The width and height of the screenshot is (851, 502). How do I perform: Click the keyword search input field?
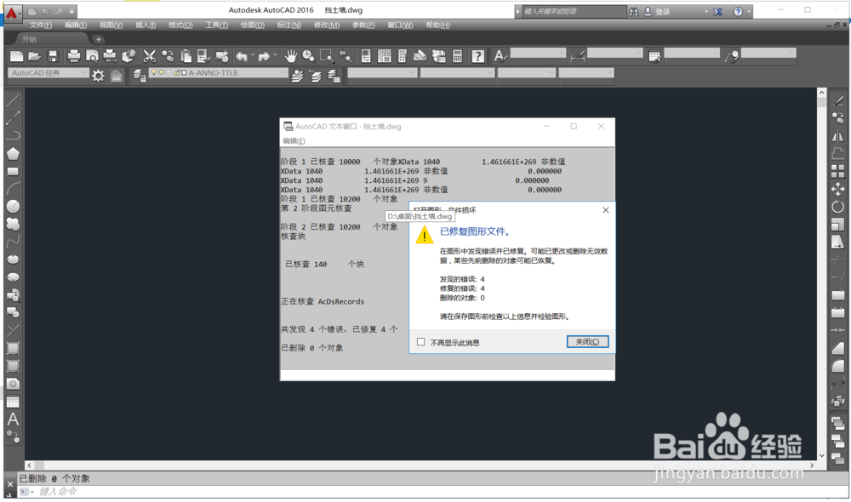(x=574, y=11)
